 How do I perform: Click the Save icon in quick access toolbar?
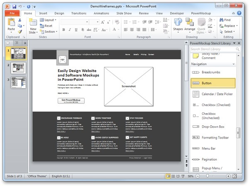tap(14, 7)
